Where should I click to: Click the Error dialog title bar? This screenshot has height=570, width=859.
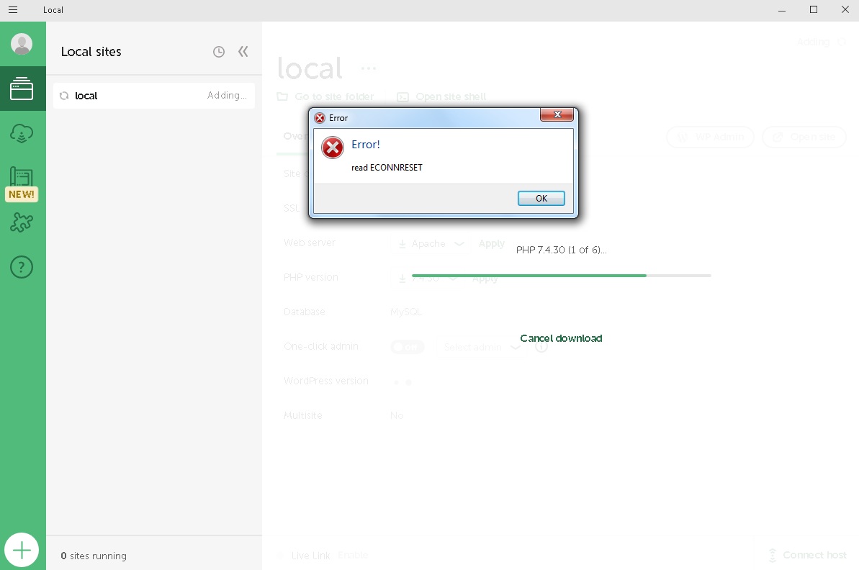pos(425,118)
